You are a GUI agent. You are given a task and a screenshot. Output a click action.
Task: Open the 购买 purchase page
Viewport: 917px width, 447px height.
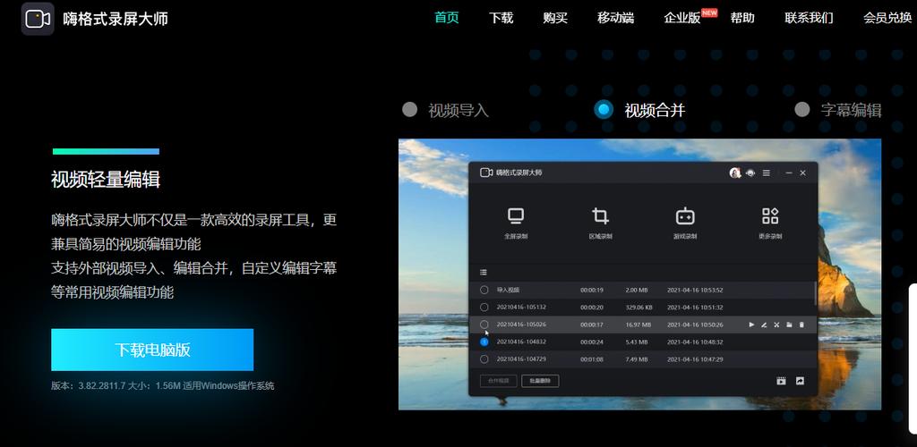[x=555, y=18]
